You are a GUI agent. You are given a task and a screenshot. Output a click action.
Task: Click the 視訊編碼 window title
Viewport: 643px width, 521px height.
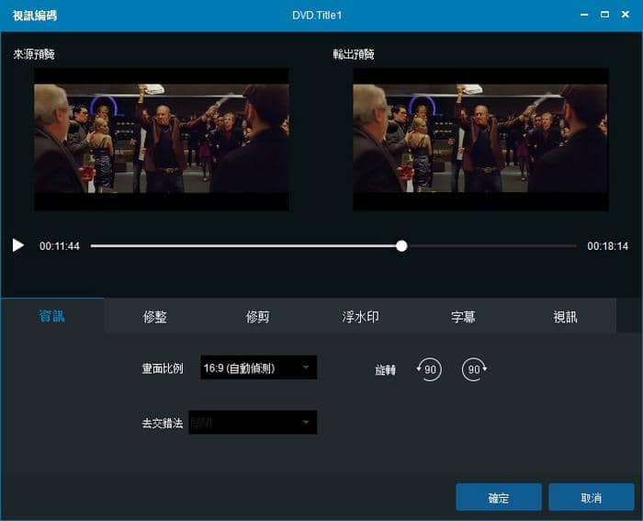35,16
